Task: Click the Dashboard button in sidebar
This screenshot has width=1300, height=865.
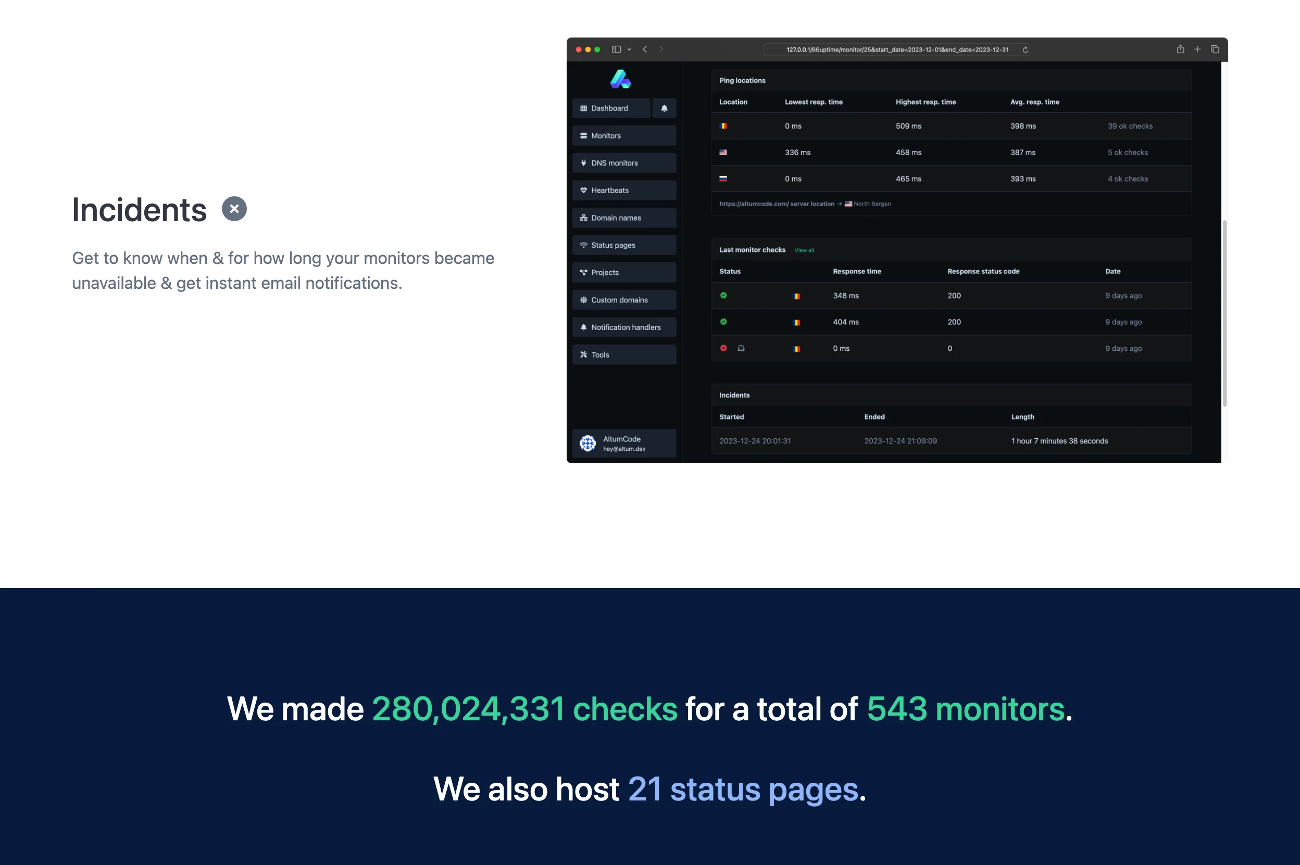Action: click(610, 108)
